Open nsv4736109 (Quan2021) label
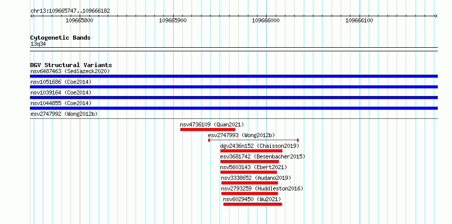The image size is (452, 224). 212,124
